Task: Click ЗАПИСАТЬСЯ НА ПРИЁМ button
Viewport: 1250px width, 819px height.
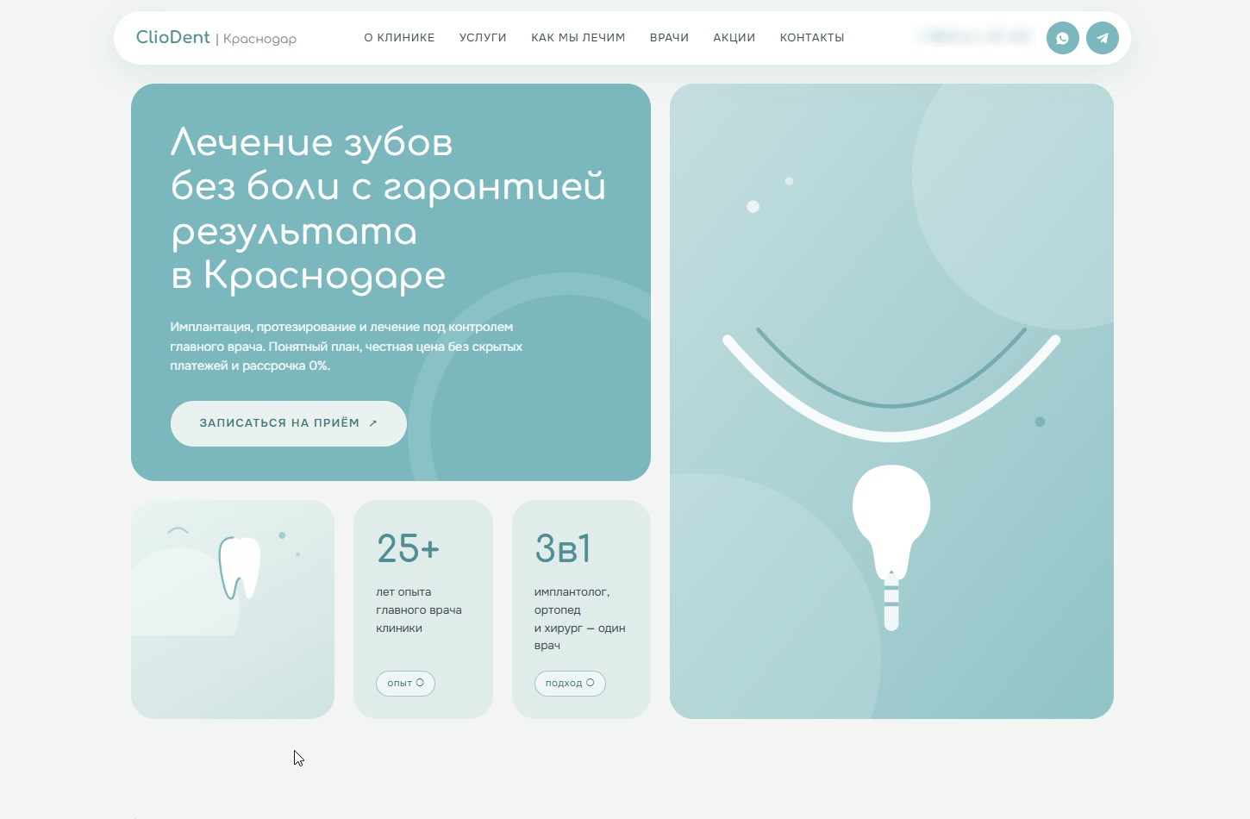Action: (289, 423)
